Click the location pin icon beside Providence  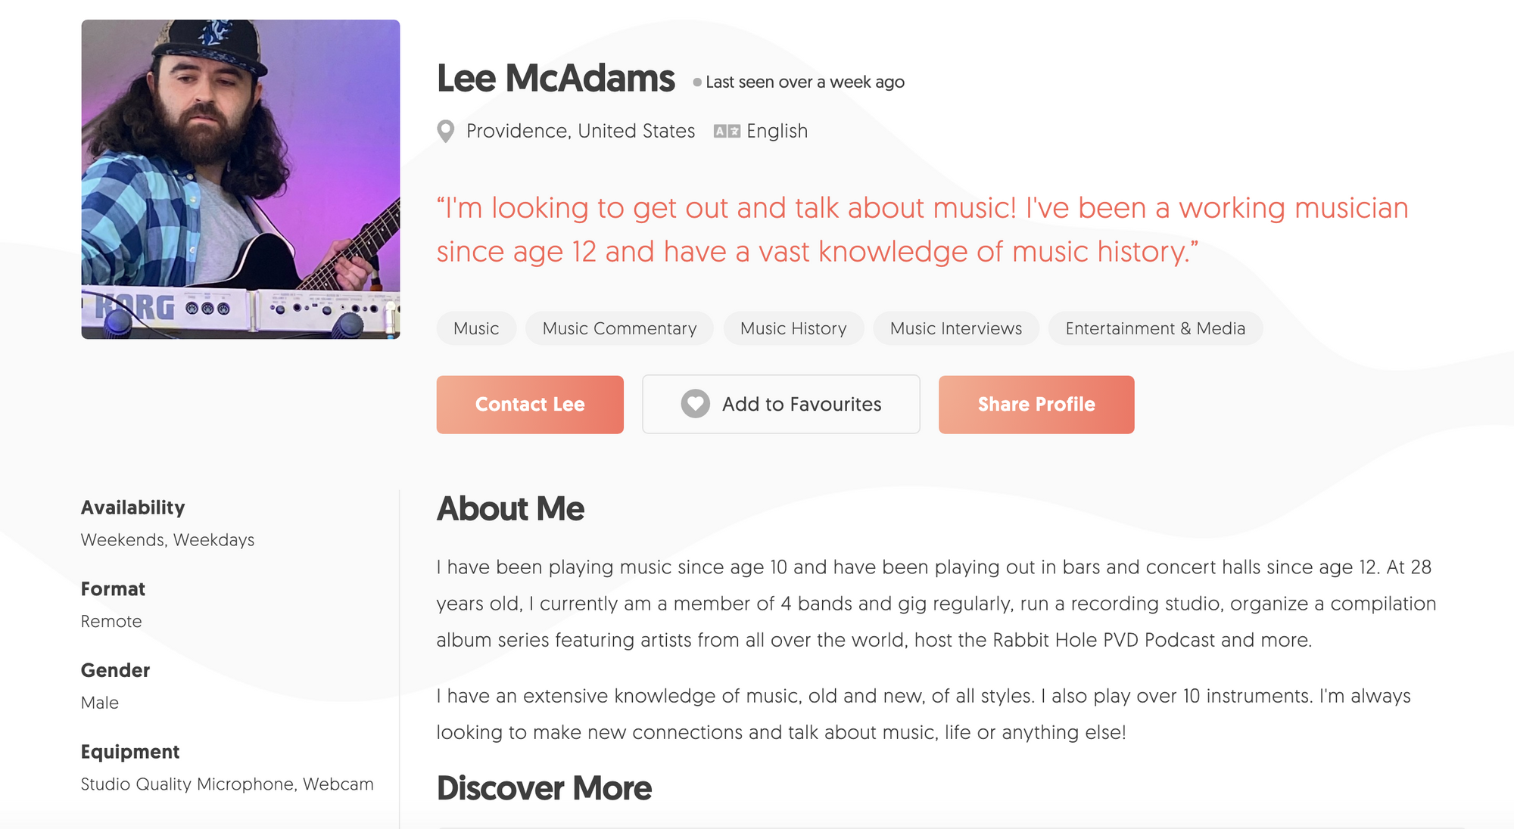(445, 131)
